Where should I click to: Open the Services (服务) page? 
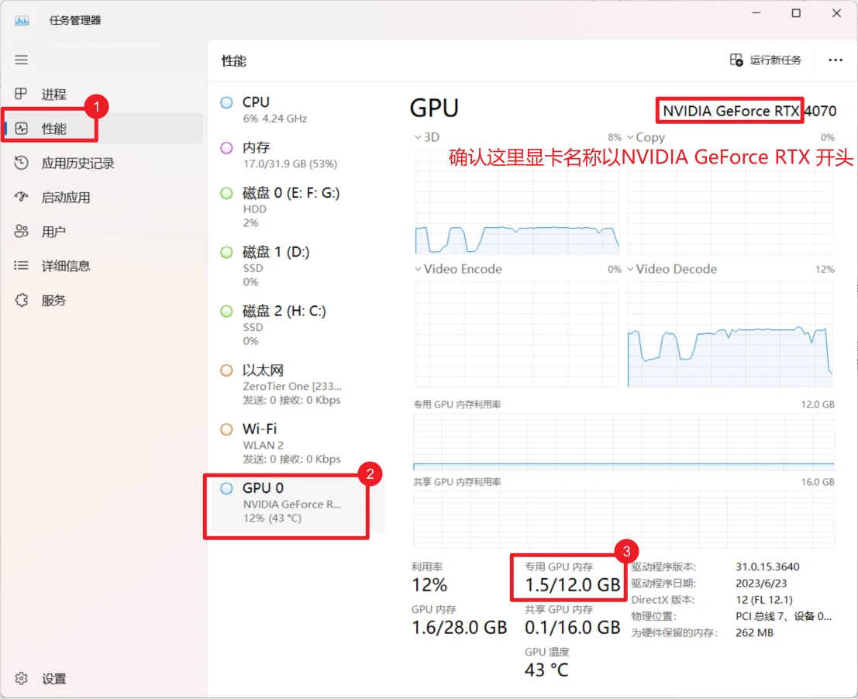point(53,300)
